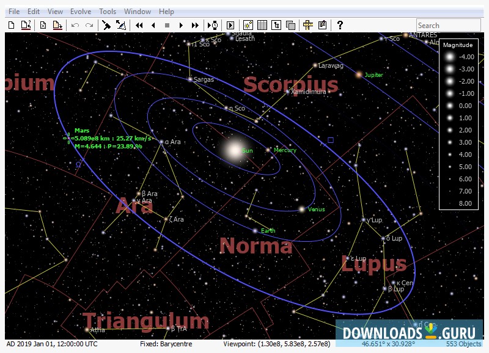Click the β Ara star label
Image resolution: width=489 pixels, height=353 pixels.
click(150, 194)
